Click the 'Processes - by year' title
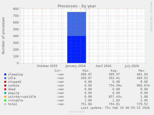Image resolution: width=154 pixels, height=115 pixels. pos(77,6)
